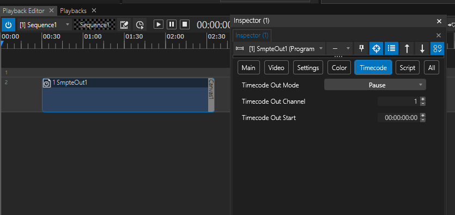Toggle the list view icon in the Inspector
This screenshot has height=215, width=455.
[x=391, y=48]
